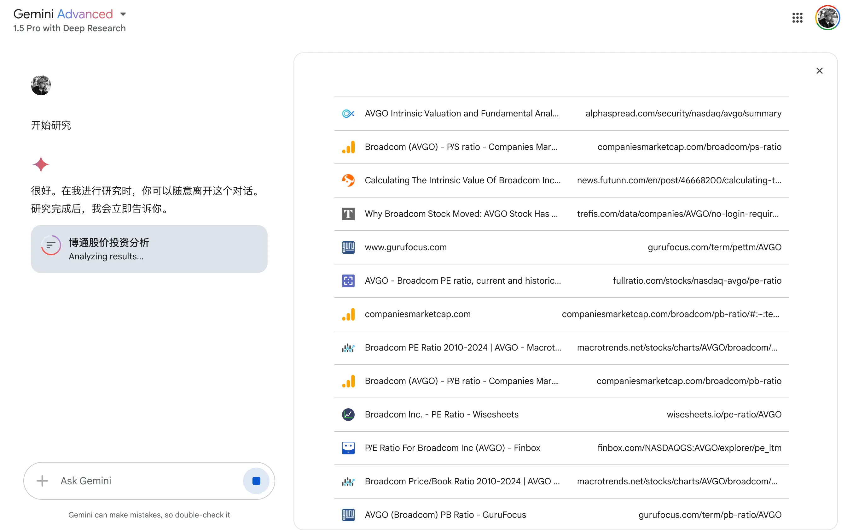
Task: Open macrotrends URL in PE Ratio row
Action: pyautogui.click(x=677, y=347)
